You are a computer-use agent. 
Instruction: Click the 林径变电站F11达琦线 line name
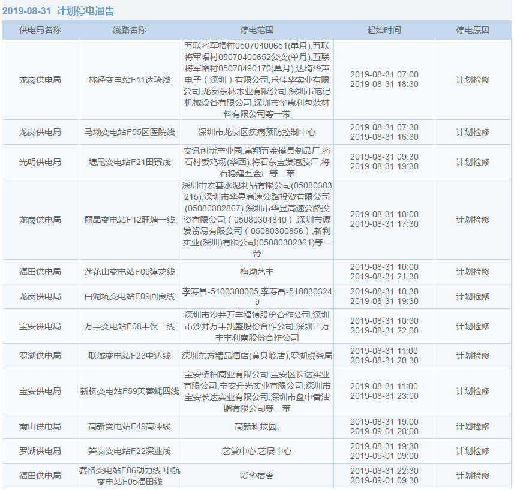pos(130,80)
